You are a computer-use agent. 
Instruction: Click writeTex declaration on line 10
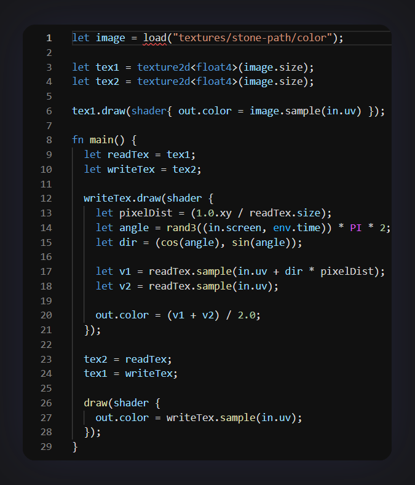click(x=131, y=170)
